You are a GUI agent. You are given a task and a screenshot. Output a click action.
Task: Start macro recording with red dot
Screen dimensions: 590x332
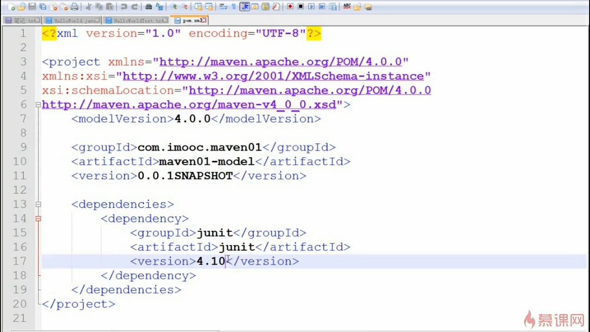(290, 6)
